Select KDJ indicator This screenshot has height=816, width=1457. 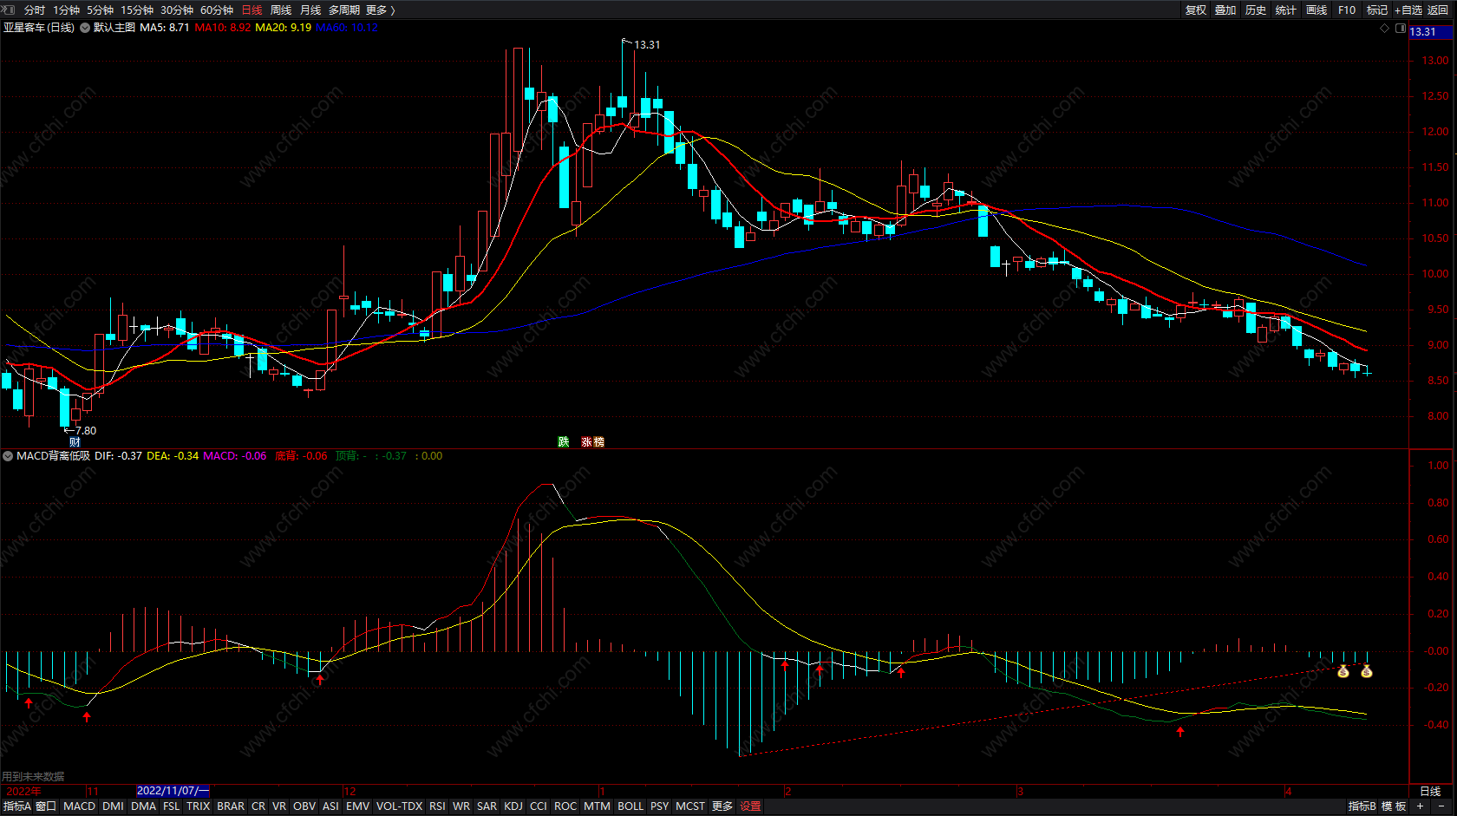(513, 806)
